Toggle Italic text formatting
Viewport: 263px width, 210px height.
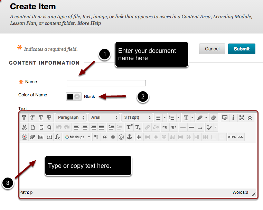pyautogui.click(x=32, y=118)
